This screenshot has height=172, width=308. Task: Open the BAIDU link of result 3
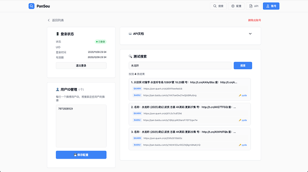tap(172, 145)
